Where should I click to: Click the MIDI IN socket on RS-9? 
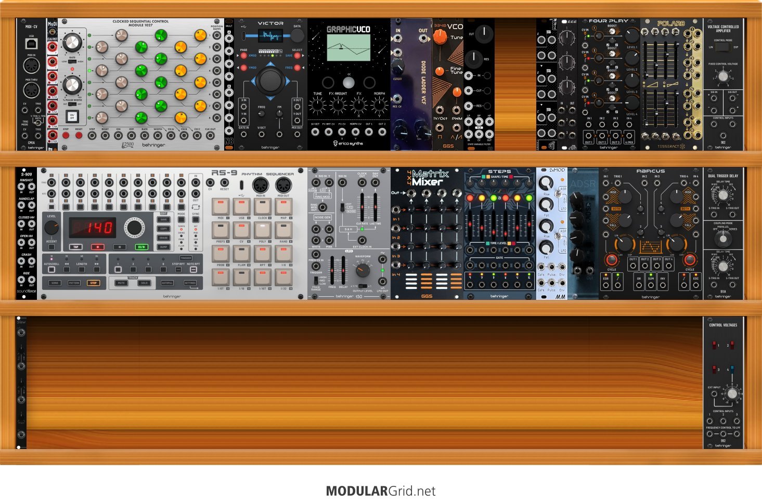point(261,185)
